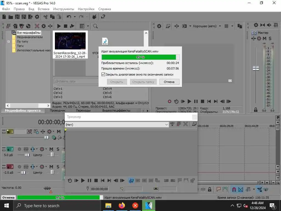Open preview quality Хорошее (авто) dropdown

tap(220, 26)
